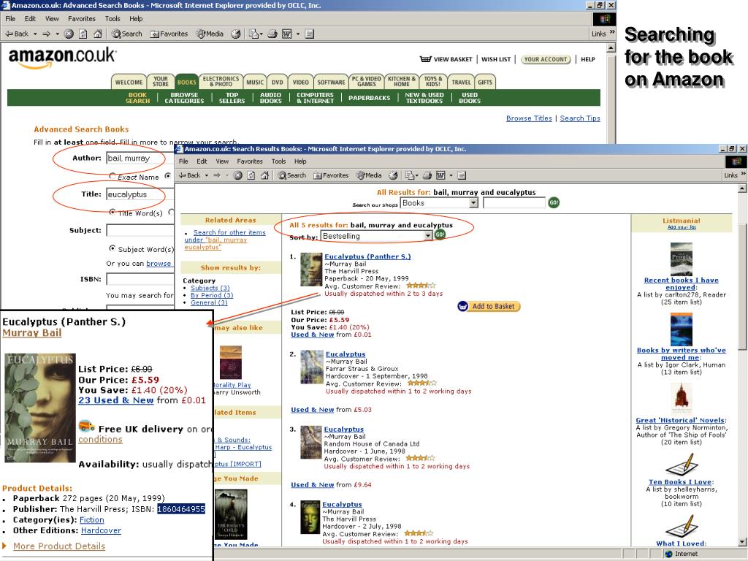748x561 pixels.
Task: Open Help menu in Search Results window
Action: tap(300, 161)
